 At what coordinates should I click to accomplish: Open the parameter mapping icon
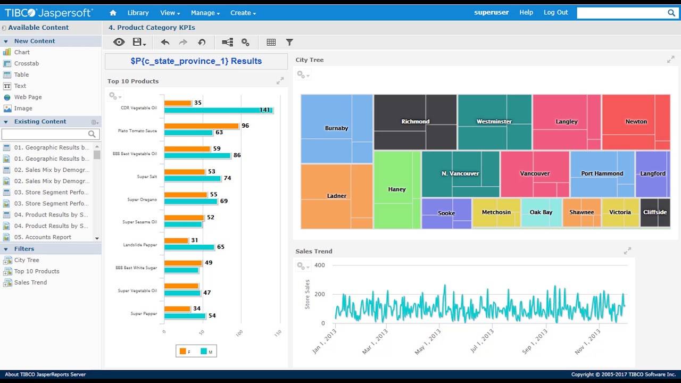tap(227, 42)
